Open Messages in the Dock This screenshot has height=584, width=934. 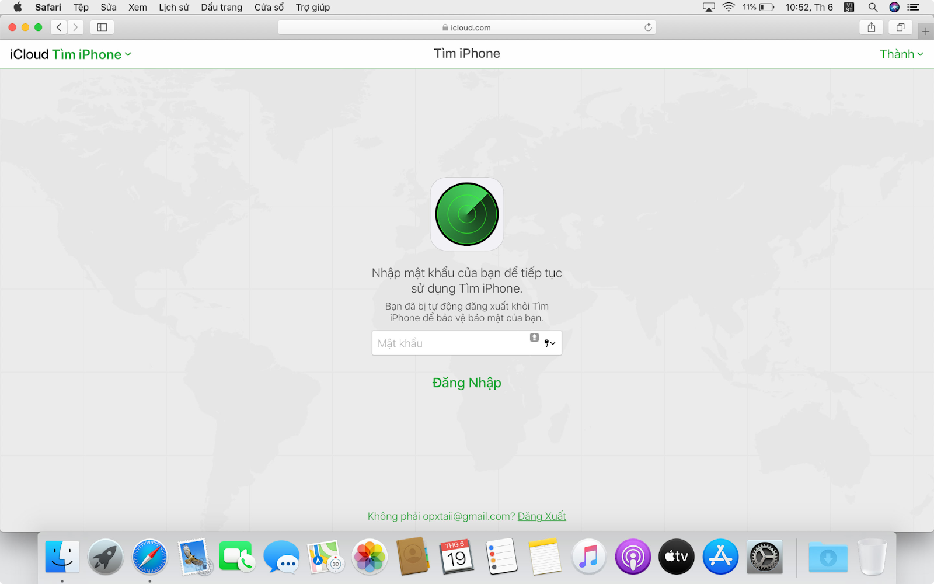pyautogui.click(x=281, y=557)
